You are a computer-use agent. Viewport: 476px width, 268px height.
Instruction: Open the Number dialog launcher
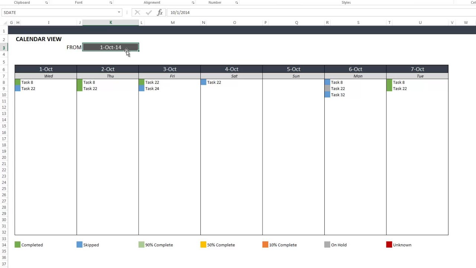(x=237, y=3)
